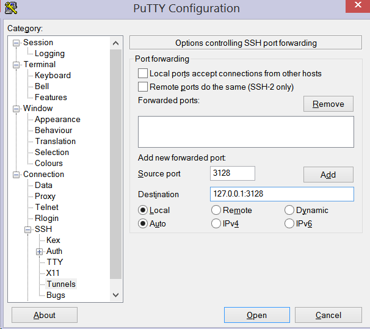Open the Connection category

[x=43, y=175]
